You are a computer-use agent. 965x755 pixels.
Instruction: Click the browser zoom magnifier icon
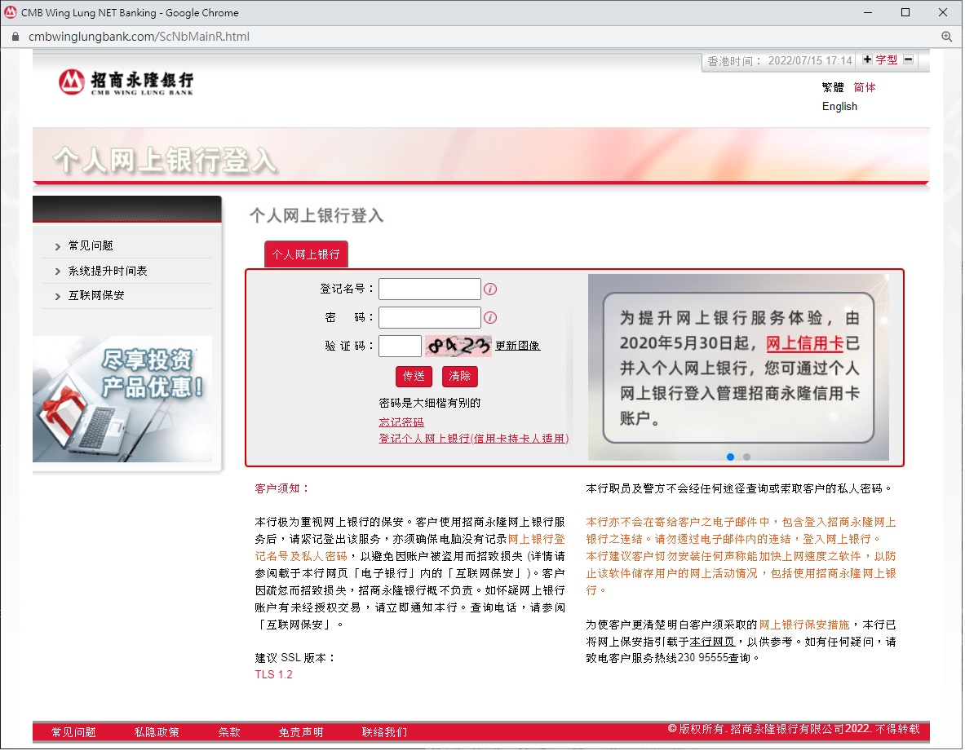click(947, 37)
